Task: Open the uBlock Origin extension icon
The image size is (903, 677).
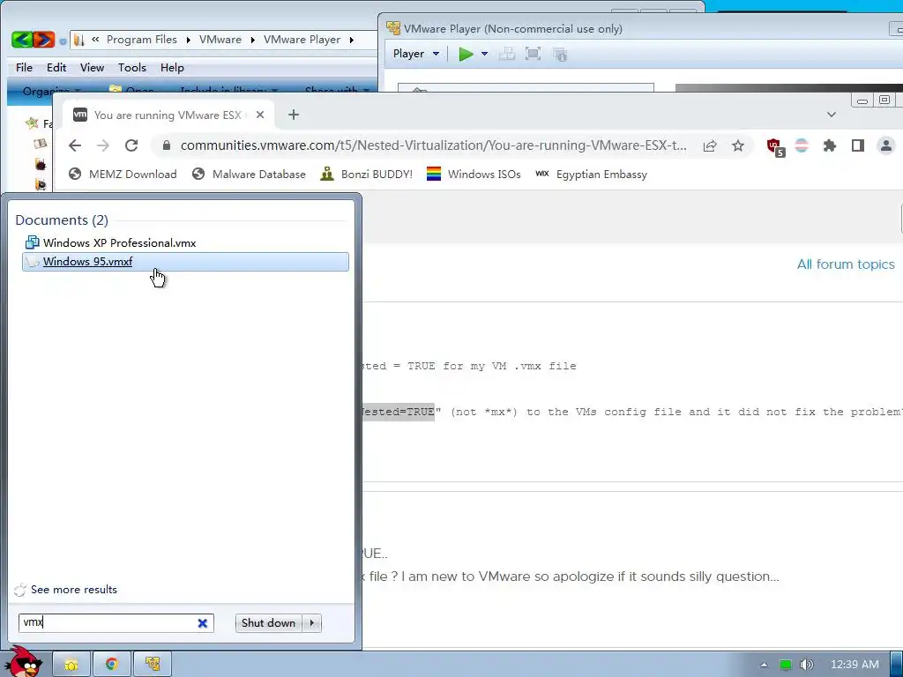Action: (775, 147)
